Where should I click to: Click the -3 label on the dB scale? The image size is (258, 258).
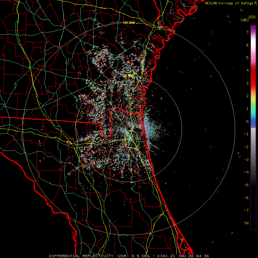tap(246, 160)
